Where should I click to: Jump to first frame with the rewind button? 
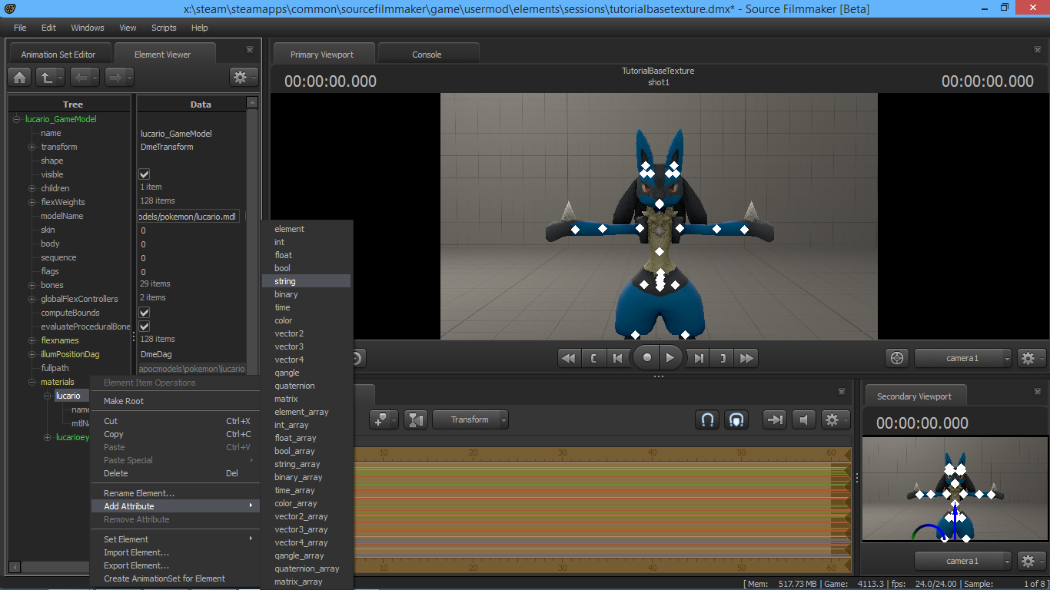[x=569, y=358]
